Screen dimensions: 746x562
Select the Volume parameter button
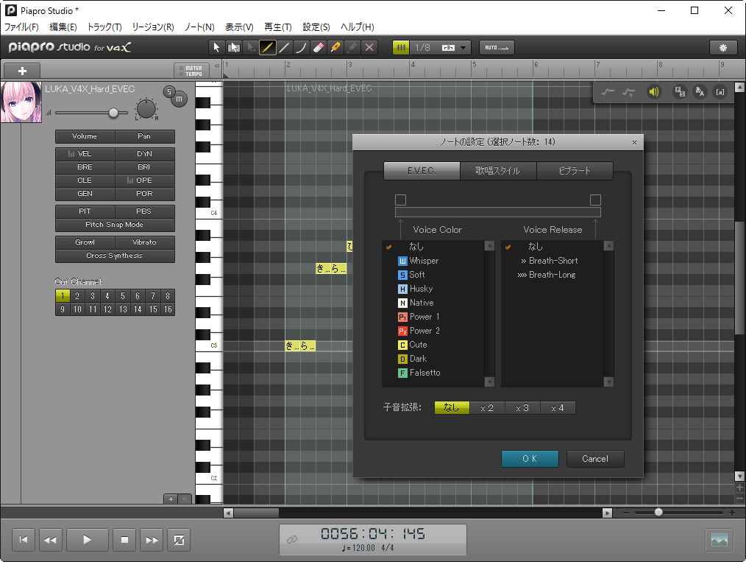(x=85, y=136)
